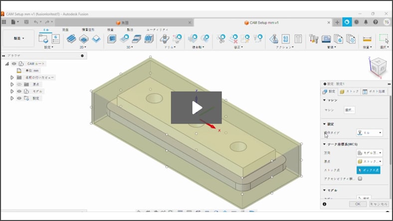Switch to the ストック tab

coord(349,92)
